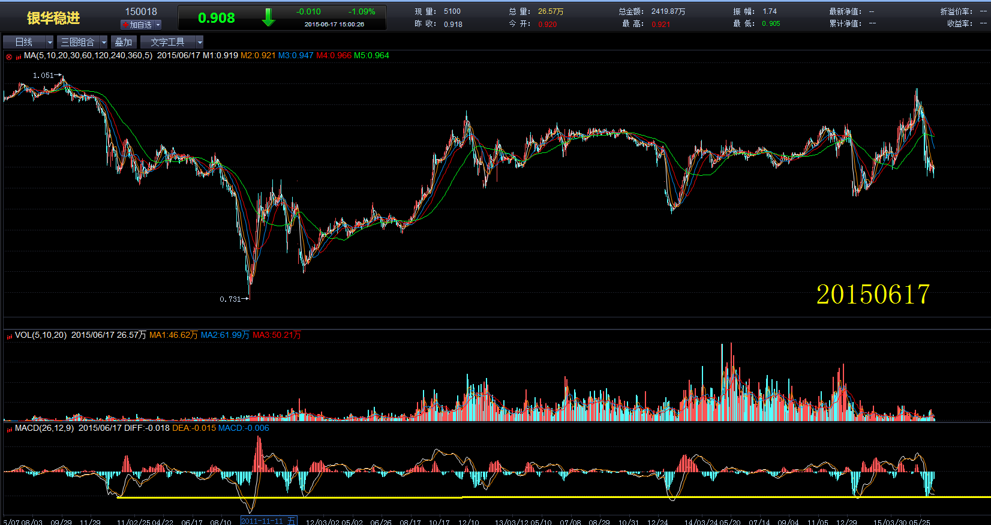Open the 文字工具 text tool
The height and width of the screenshot is (525, 991).
tap(168, 42)
